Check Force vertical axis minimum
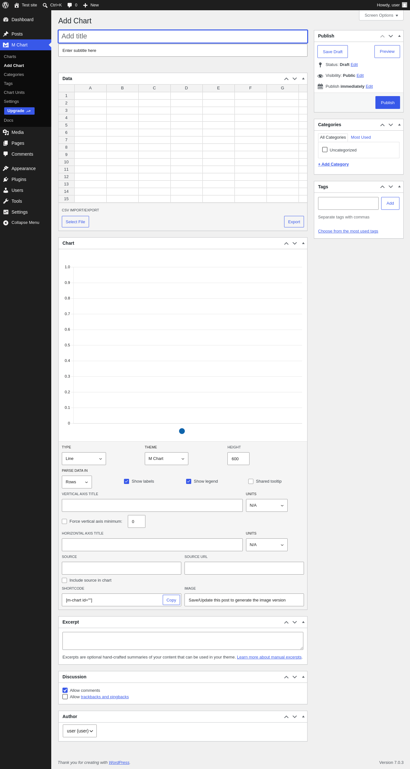Image resolution: width=410 pixels, height=769 pixels. point(64,521)
